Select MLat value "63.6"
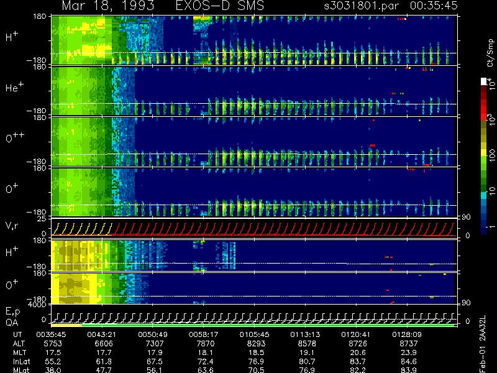The height and width of the screenshot is (373, 497). pyautogui.click(x=206, y=370)
